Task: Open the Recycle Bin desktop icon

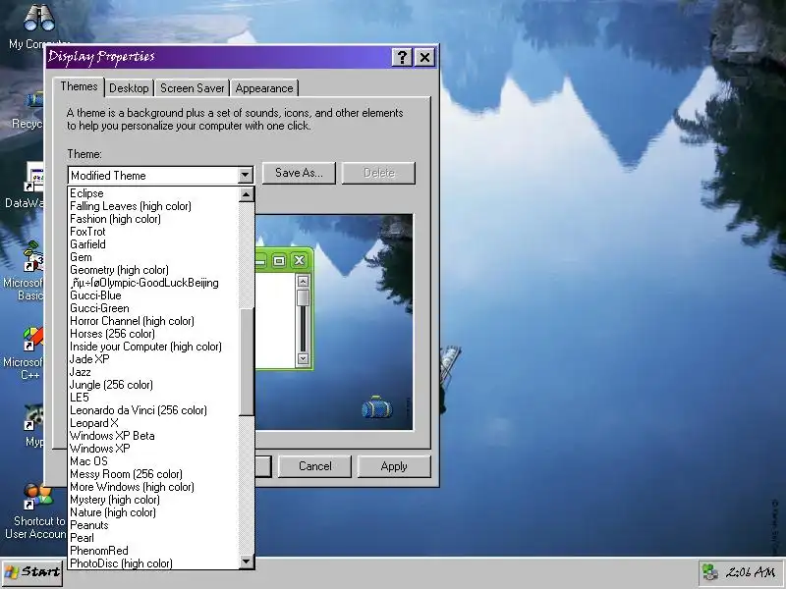Action: pyautogui.click(x=35, y=100)
